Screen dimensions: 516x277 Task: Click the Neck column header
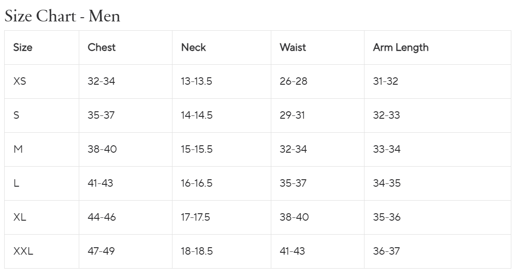pos(193,47)
